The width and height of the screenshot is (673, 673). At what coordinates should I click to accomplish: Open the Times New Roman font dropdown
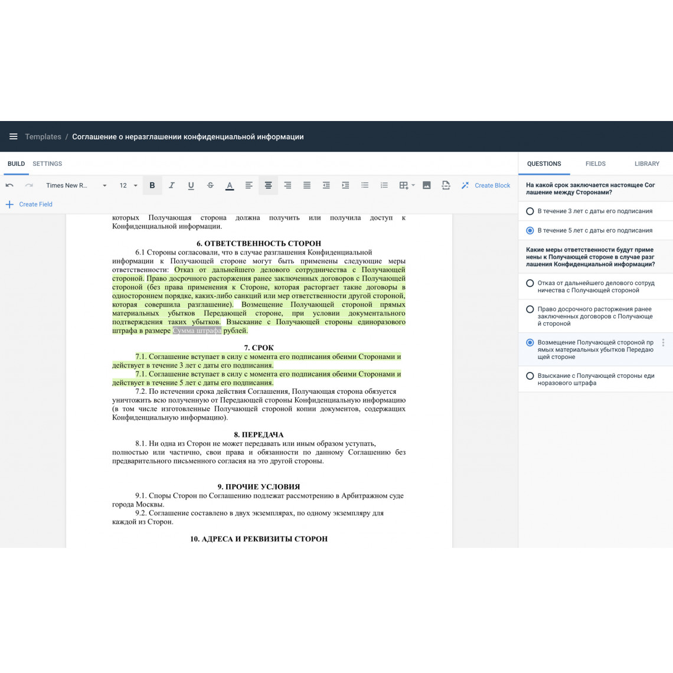pyautogui.click(x=76, y=185)
